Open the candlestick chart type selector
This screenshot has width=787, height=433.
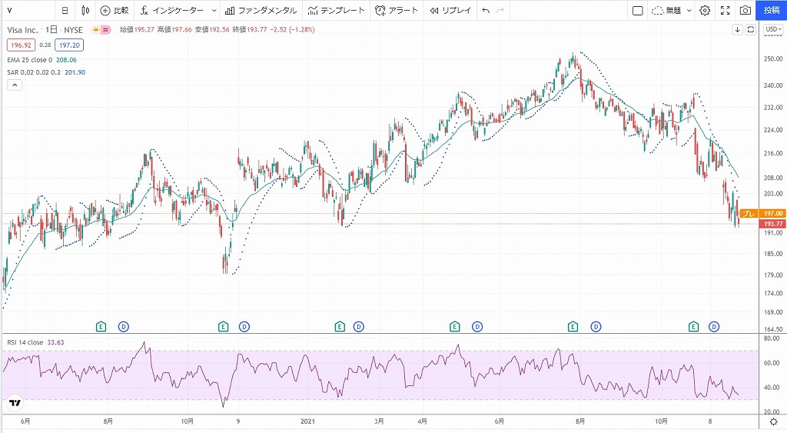click(x=85, y=11)
